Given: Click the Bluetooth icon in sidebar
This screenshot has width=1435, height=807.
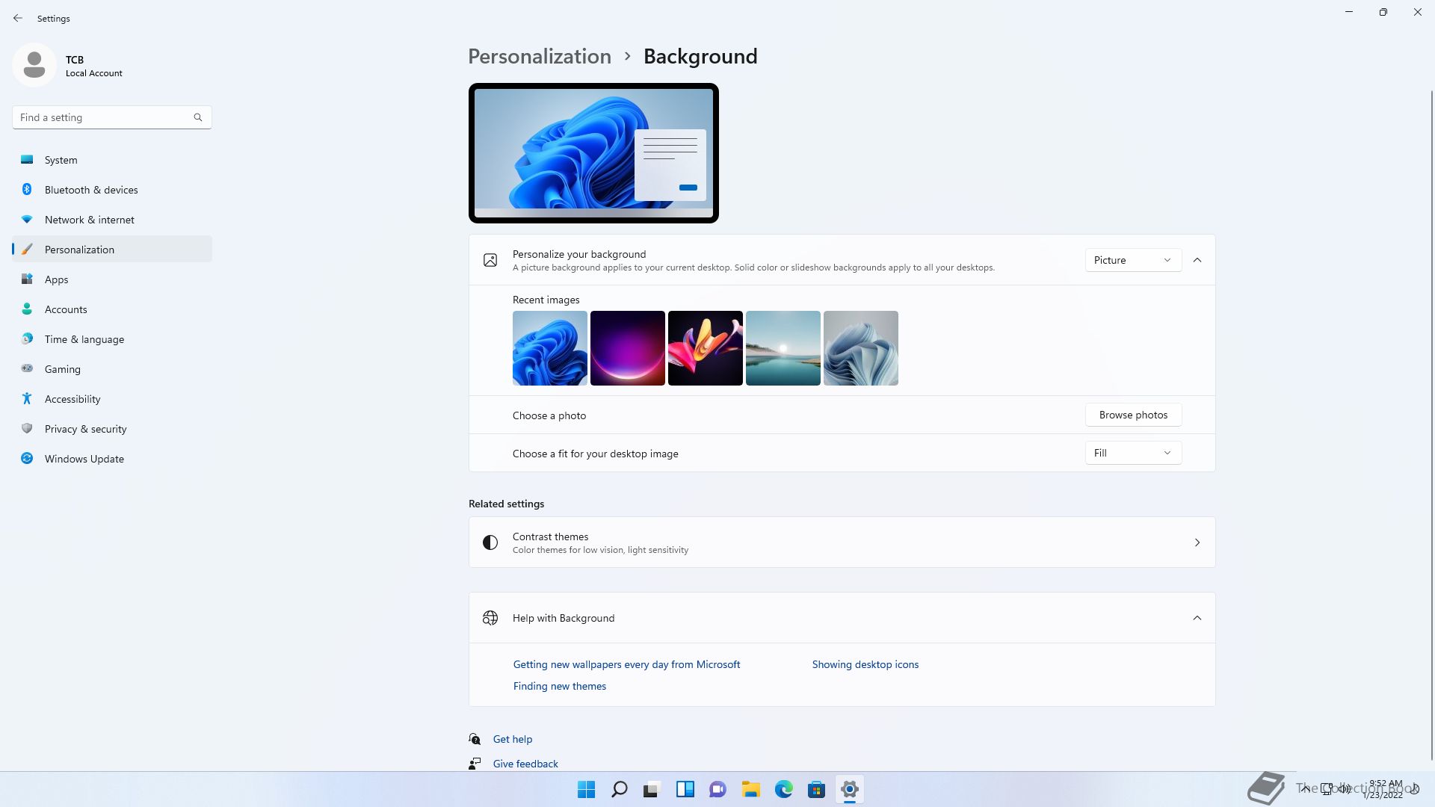Looking at the screenshot, I should [x=27, y=190].
